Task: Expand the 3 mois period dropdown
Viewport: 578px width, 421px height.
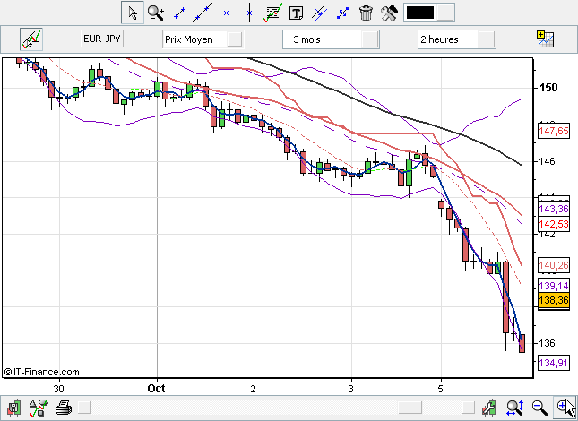Action: (330, 39)
